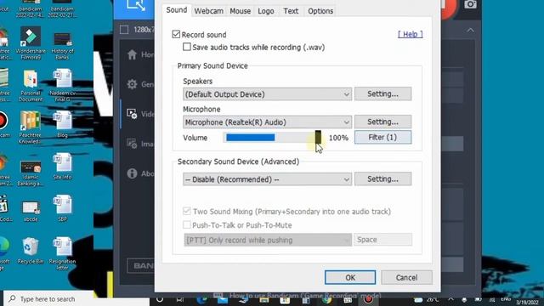Open the Recycle Bin
544x306 pixels.
coord(31,251)
